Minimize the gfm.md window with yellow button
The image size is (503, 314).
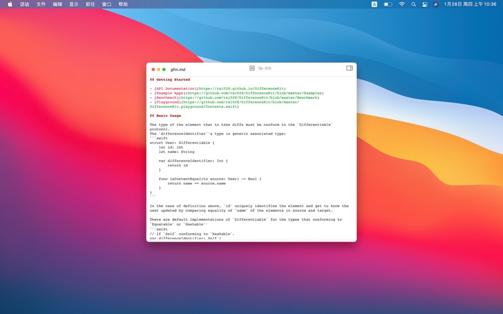point(158,70)
